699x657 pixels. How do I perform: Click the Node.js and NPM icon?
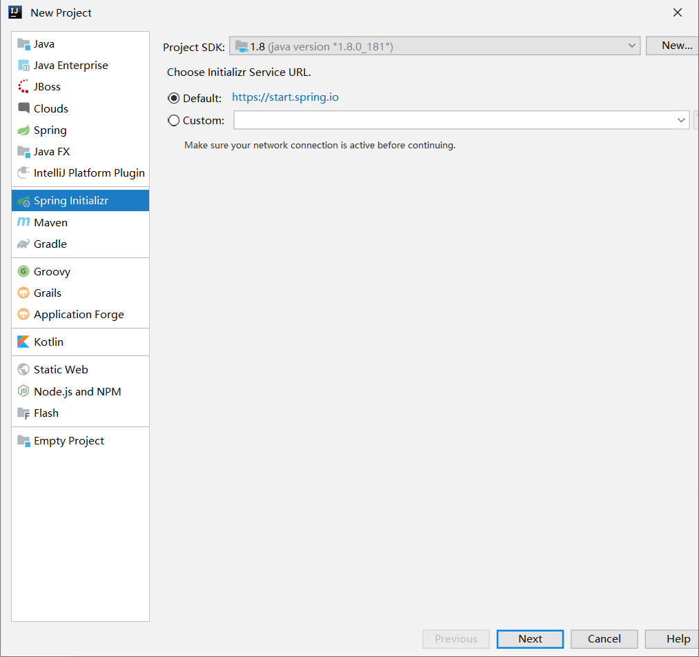[23, 391]
